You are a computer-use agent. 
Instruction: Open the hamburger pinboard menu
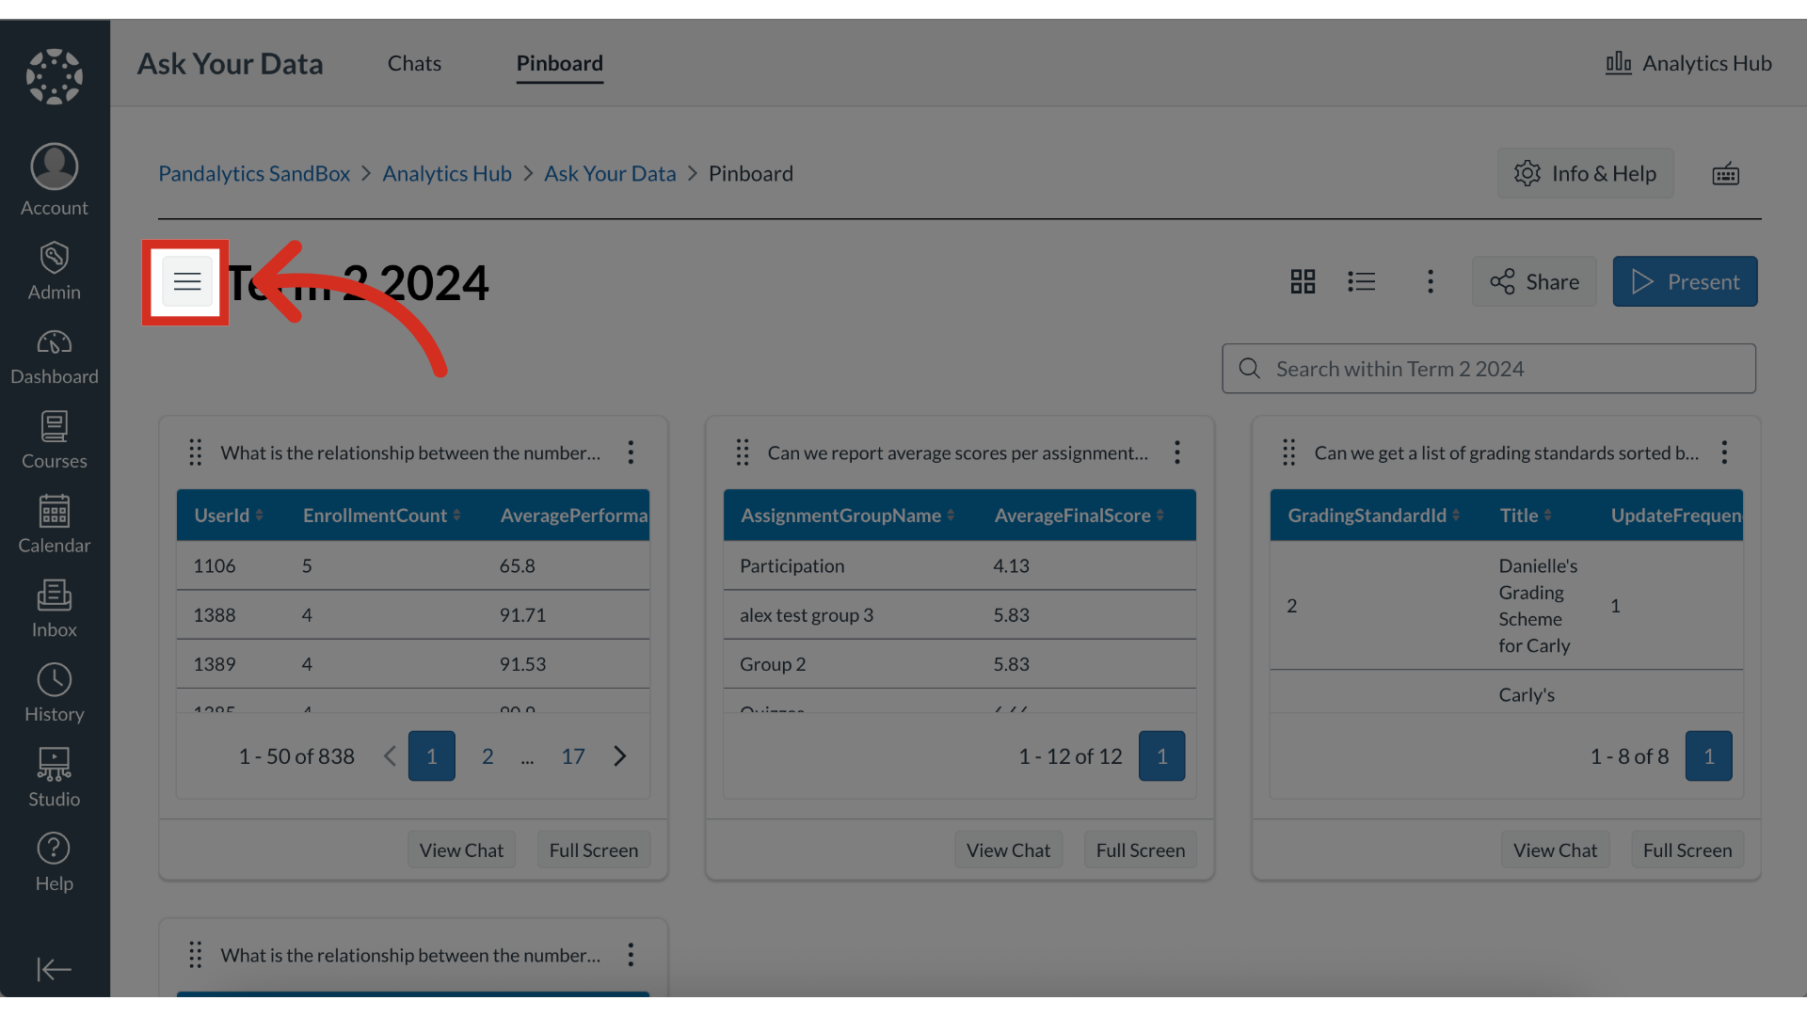[x=187, y=281]
